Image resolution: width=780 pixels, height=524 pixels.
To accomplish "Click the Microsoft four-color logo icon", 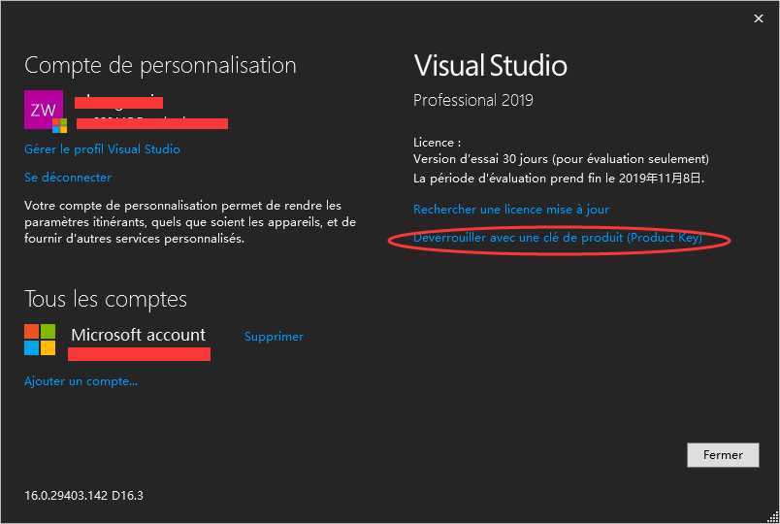I will pyautogui.click(x=40, y=340).
